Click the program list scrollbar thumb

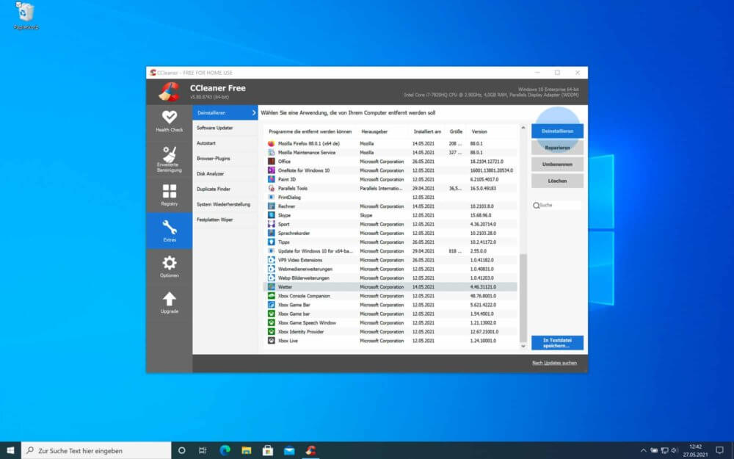tap(523, 298)
